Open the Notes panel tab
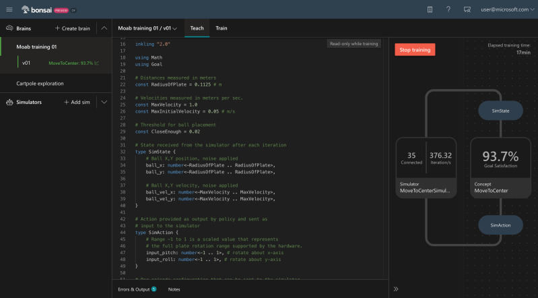Image resolution: width=538 pixels, height=298 pixels. pyautogui.click(x=174, y=289)
